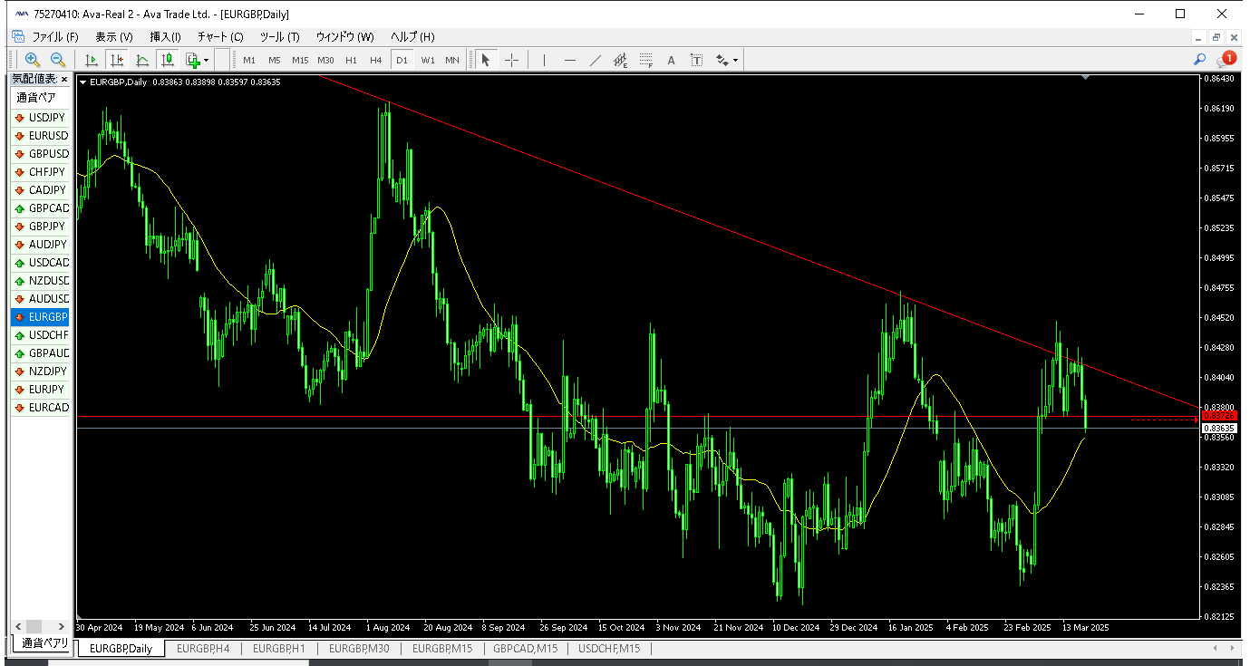Select the highlighted EURGBP row
This screenshot has height=666, width=1250.
click(x=40, y=317)
